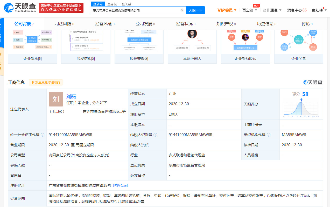This screenshot has height=207, width=330.
Task: Open the 合作通道 dropdown
Action: pyautogui.click(x=272, y=10)
